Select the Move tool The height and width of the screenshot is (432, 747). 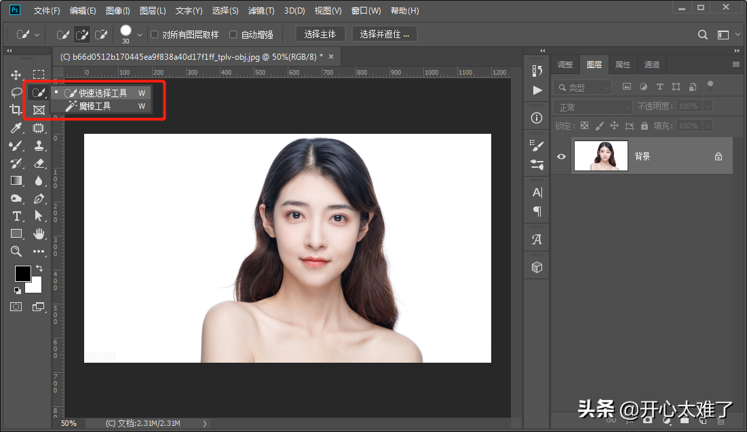16,75
